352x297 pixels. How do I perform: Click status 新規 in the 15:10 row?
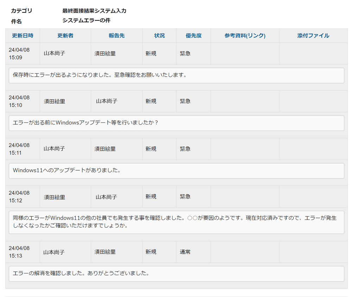(151, 101)
